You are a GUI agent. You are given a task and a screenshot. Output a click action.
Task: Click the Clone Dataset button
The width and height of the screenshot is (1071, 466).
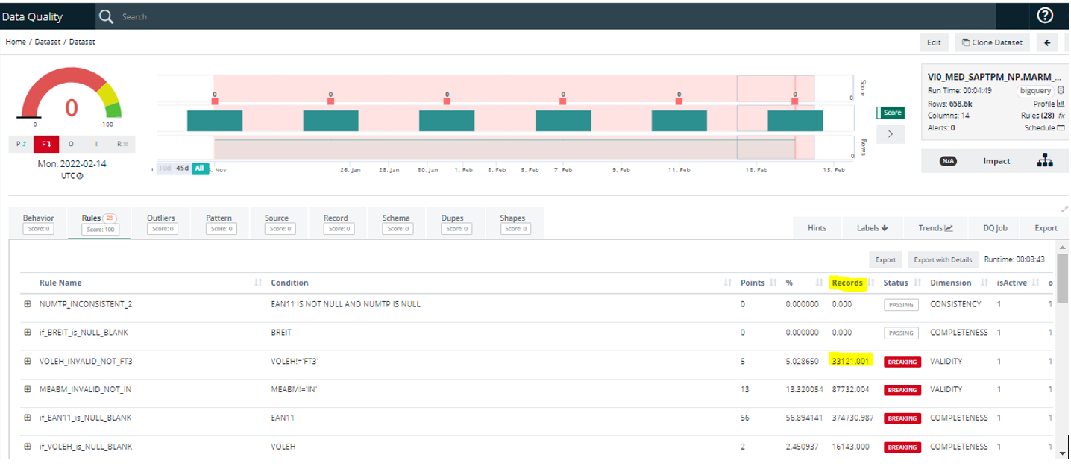pyautogui.click(x=992, y=42)
